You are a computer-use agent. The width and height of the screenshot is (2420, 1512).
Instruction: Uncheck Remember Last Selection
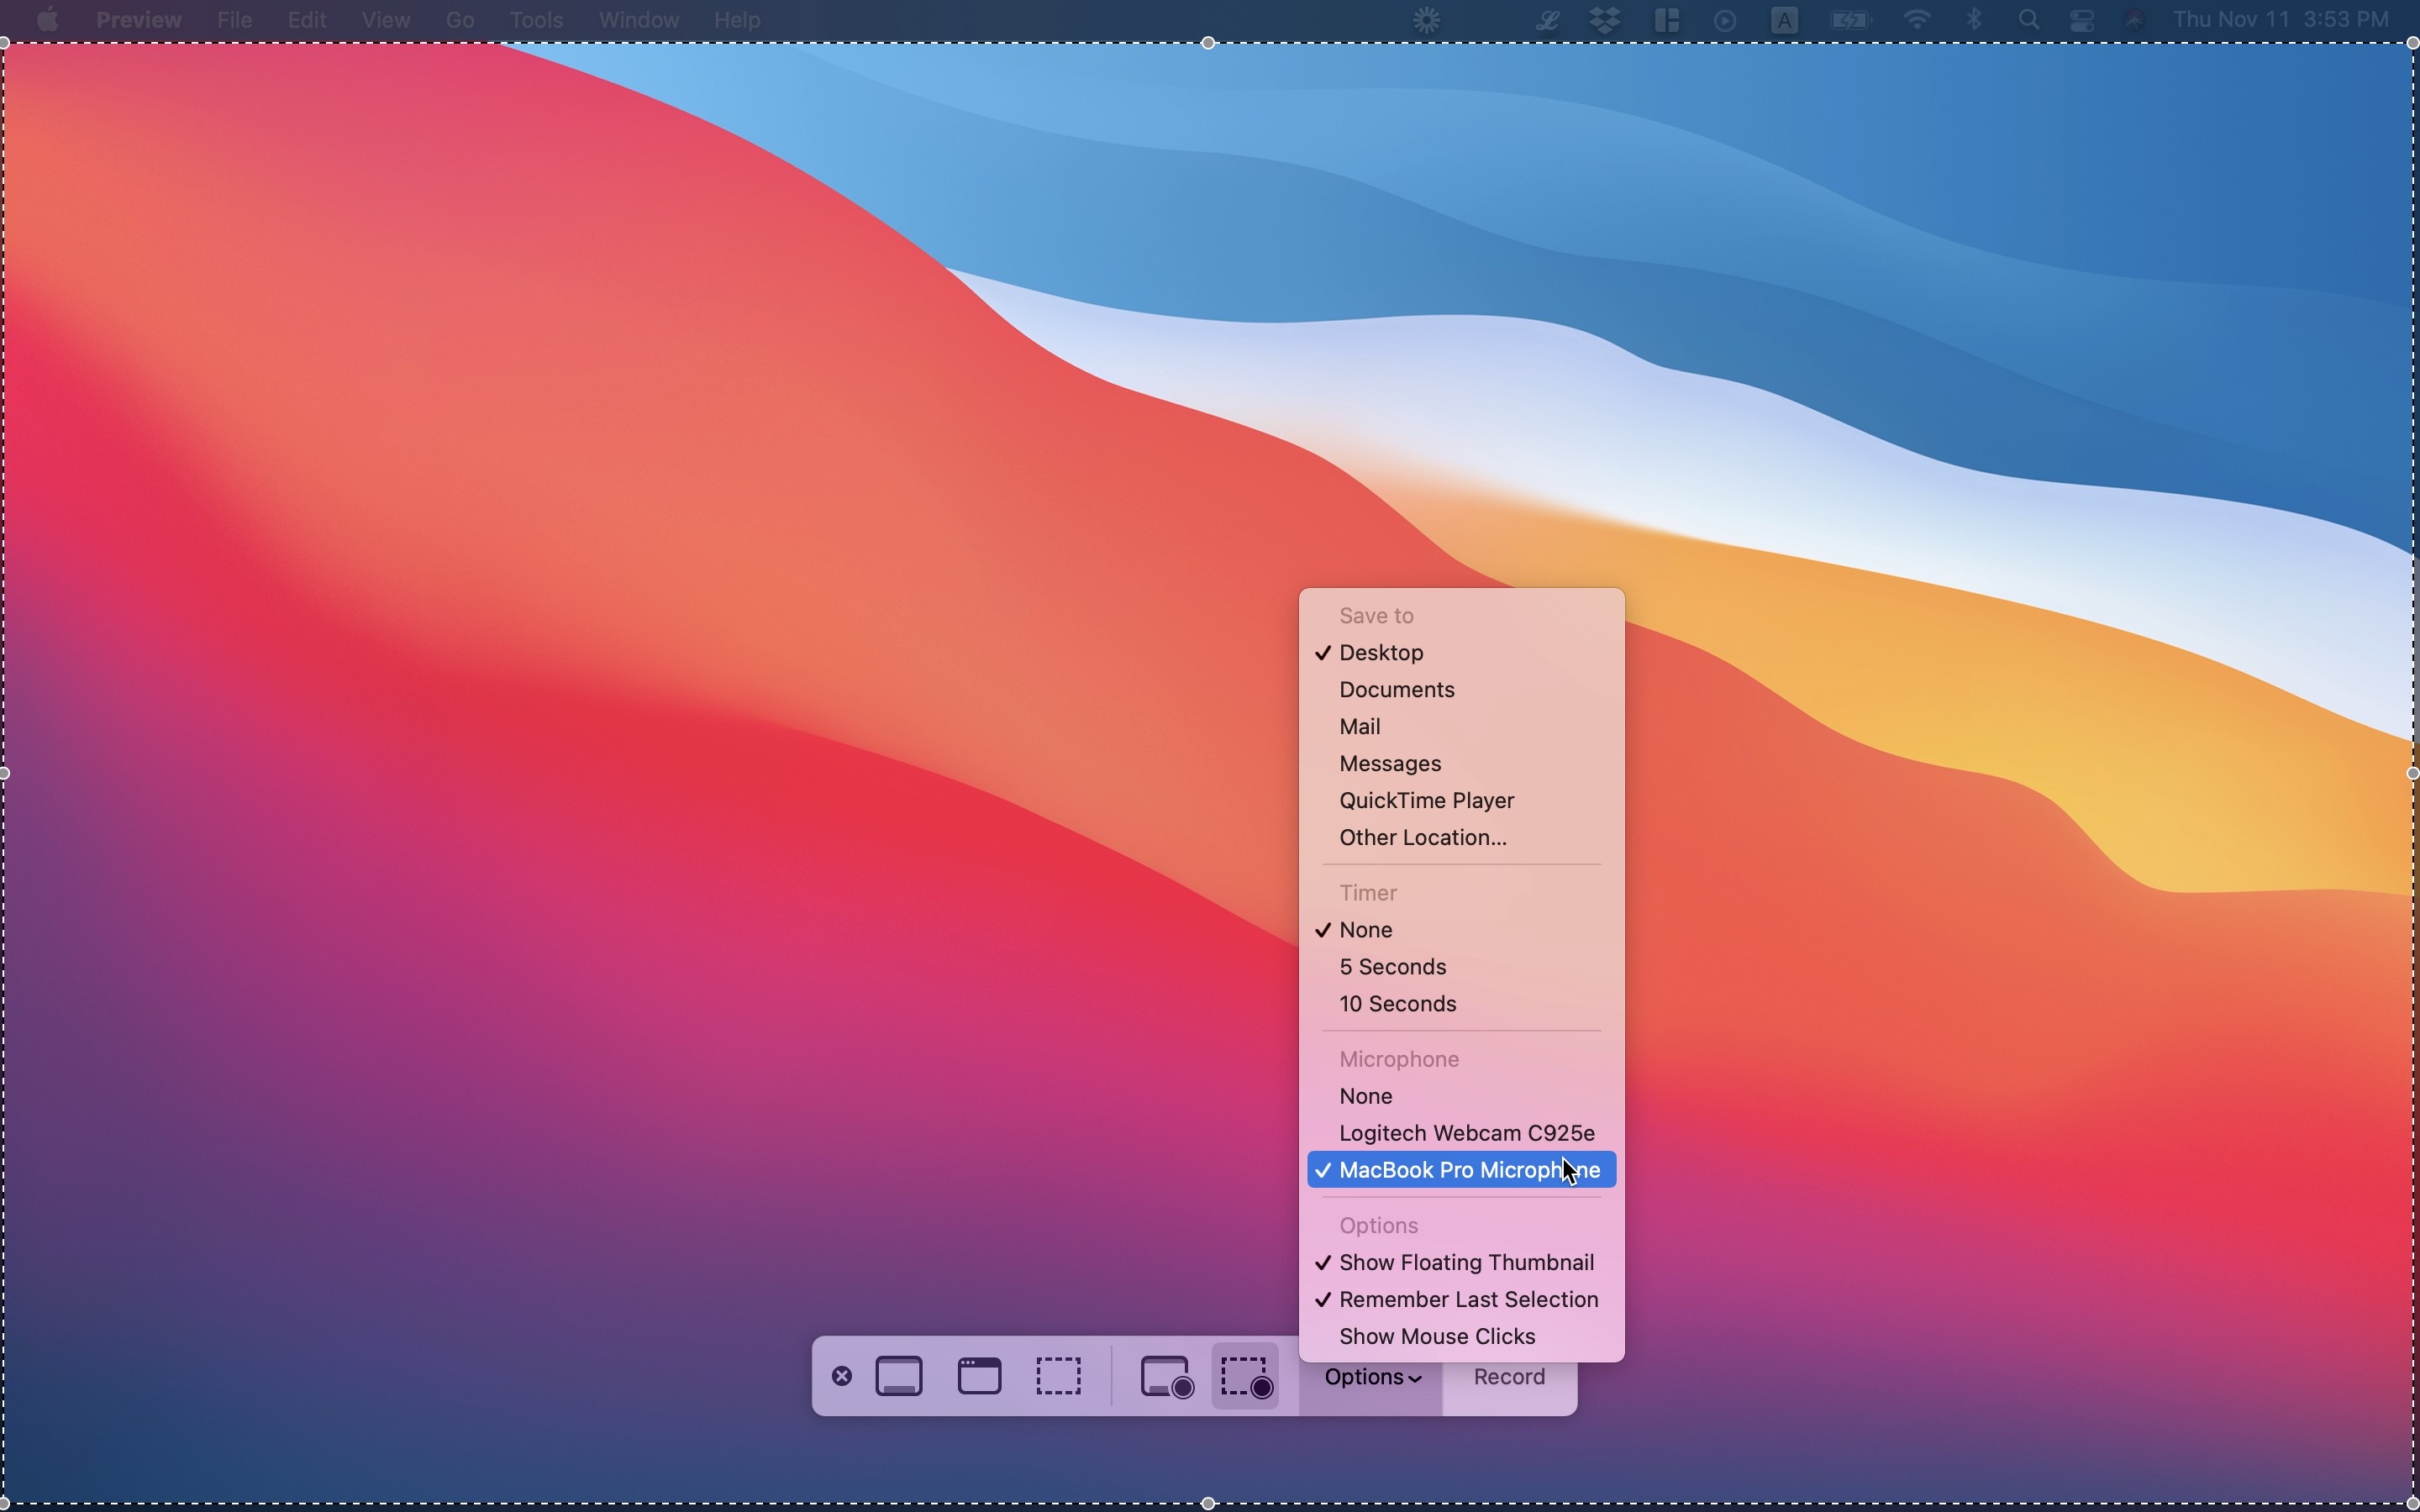coord(1469,1298)
